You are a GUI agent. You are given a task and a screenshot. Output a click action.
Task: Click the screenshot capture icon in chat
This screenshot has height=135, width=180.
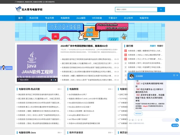(135, 120)
